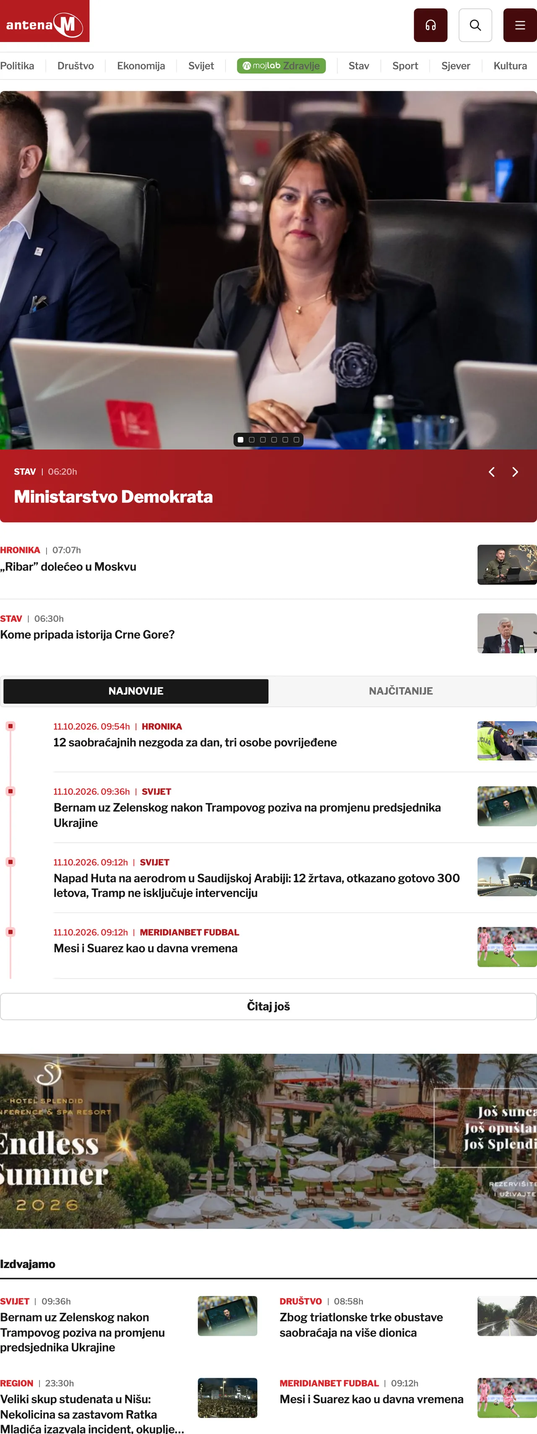Open the Svijet section

pos(201,66)
